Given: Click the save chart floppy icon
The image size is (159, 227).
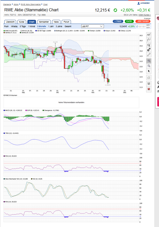Looking at the screenshot, I should click(x=149, y=83).
